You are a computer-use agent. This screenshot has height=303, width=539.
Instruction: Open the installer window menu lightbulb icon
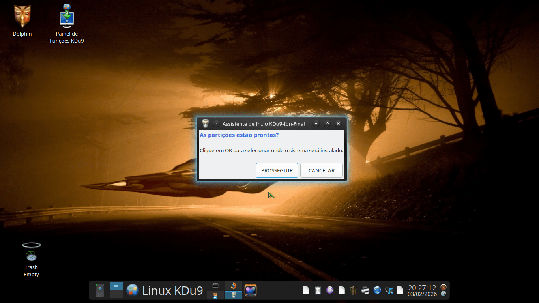click(x=205, y=123)
